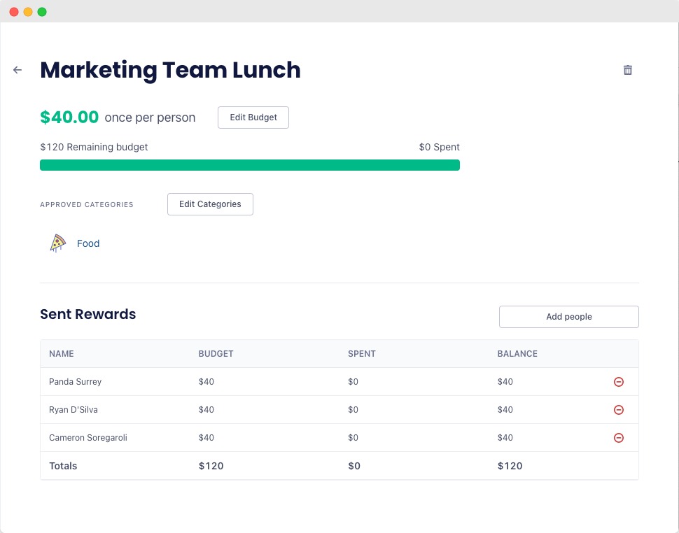
Task: Click the green budget progress bar
Action: point(250,165)
